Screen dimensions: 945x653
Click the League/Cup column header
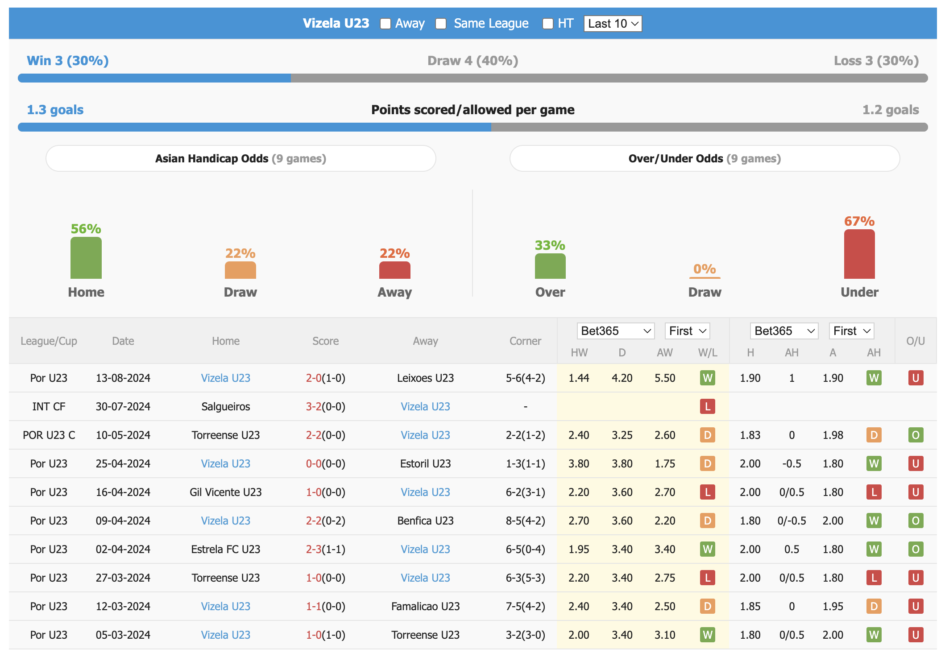point(49,341)
